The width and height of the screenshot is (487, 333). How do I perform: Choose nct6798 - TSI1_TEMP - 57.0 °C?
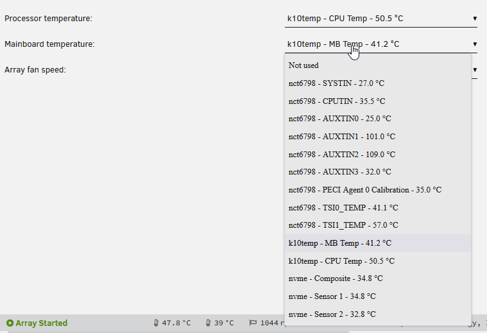click(378, 225)
